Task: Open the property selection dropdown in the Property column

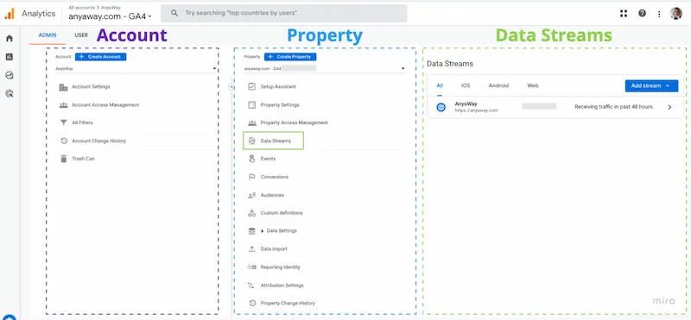Action: point(325,69)
